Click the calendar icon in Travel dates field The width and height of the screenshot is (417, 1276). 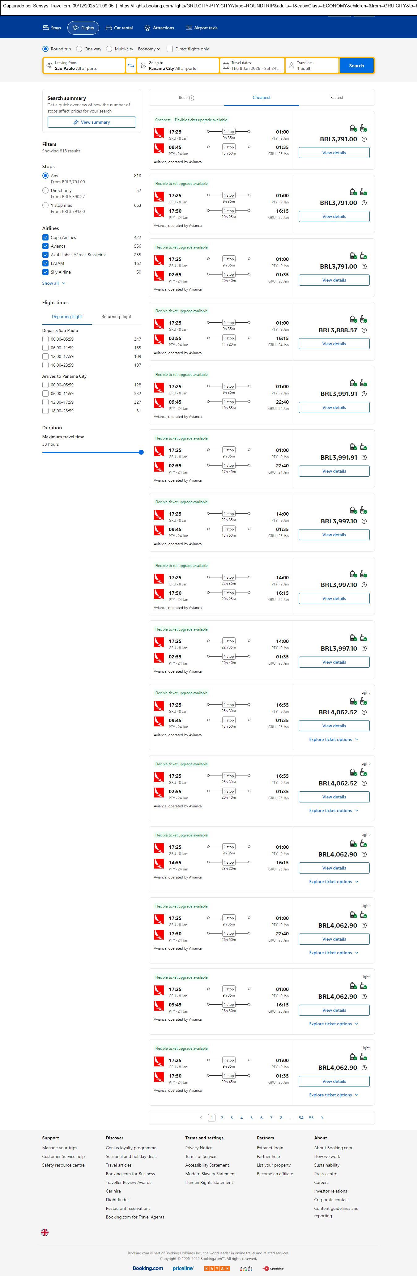coord(226,66)
